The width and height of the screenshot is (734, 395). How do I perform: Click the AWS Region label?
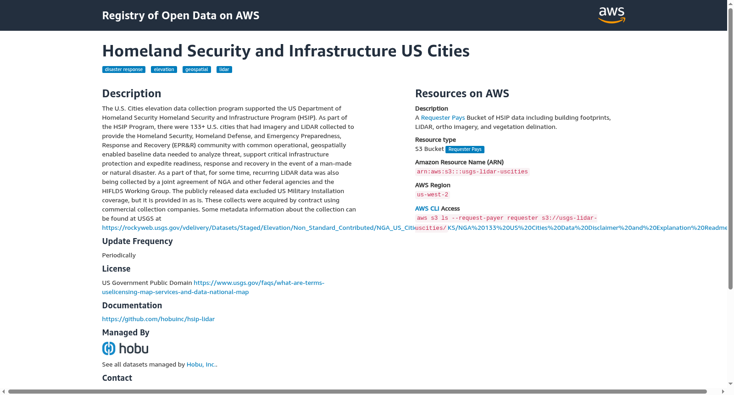click(433, 185)
